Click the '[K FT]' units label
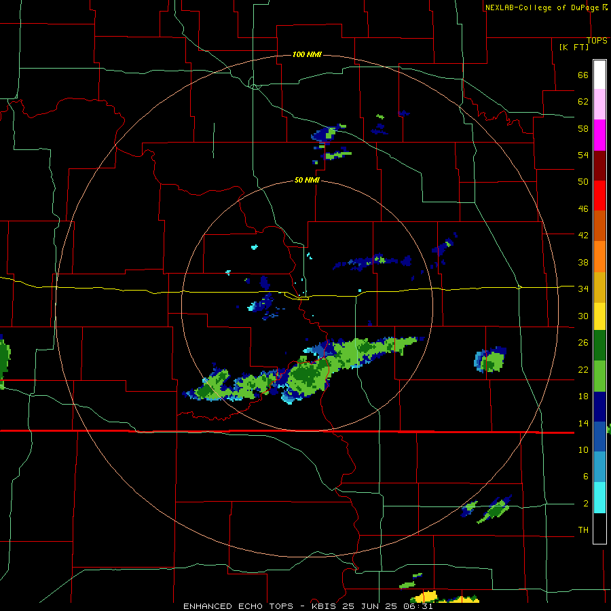 pyautogui.click(x=574, y=47)
